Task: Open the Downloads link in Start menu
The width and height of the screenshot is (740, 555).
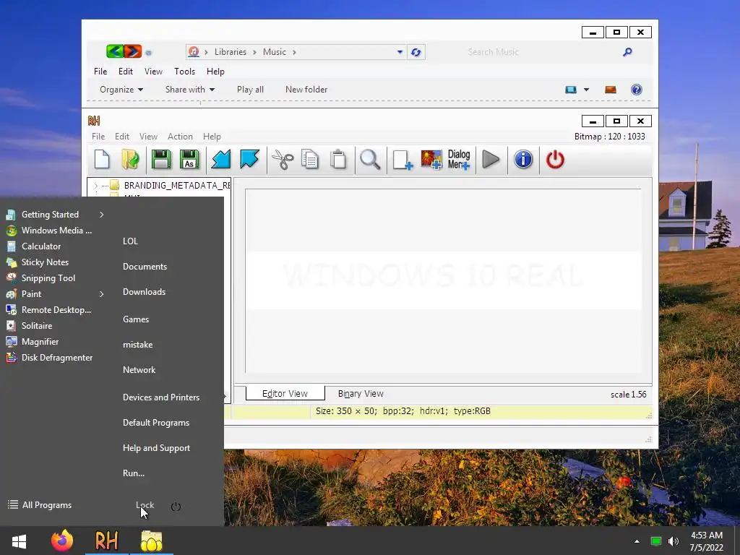Action: (144, 292)
